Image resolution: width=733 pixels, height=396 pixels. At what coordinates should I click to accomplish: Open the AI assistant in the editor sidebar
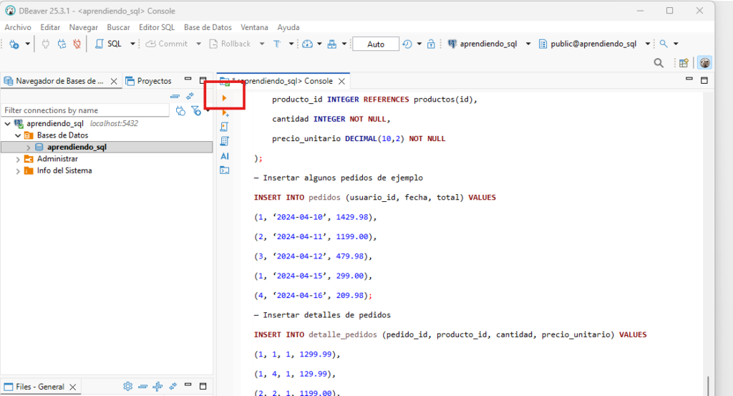click(x=225, y=155)
